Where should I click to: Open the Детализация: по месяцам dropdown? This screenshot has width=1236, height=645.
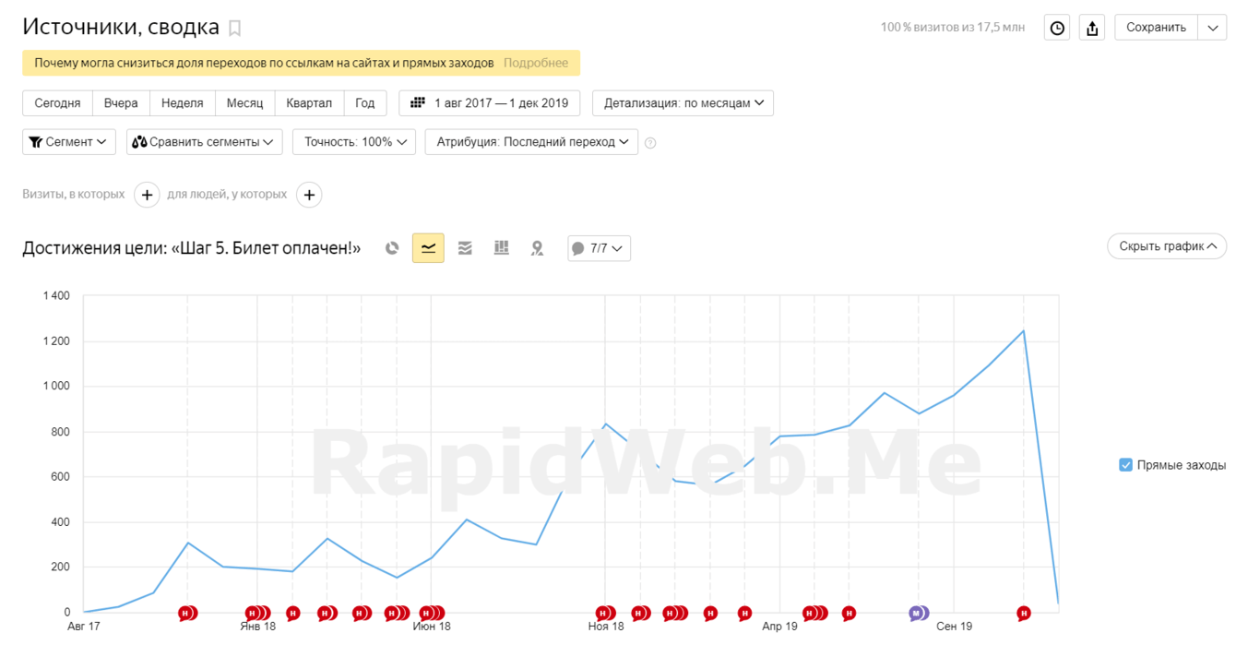(x=683, y=103)
